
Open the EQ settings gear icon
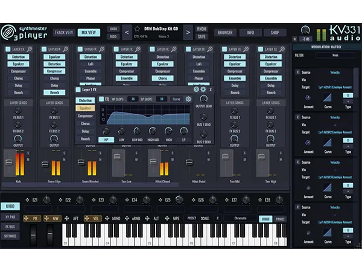[188, 99]
